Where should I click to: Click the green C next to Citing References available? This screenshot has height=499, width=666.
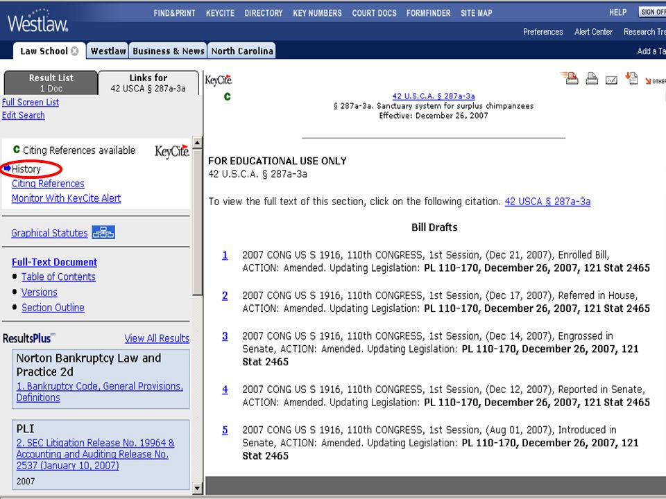pyautogui.click(x=17, y=150)
